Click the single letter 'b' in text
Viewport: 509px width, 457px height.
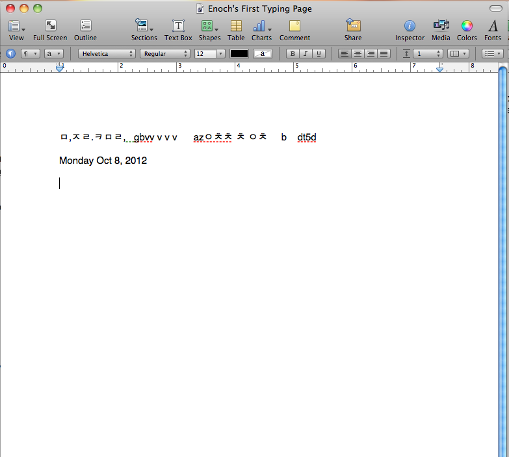tap(283, 137)
